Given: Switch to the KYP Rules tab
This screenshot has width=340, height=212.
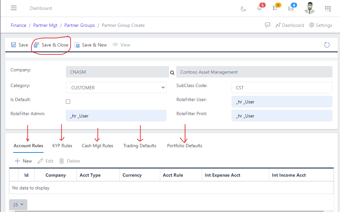Looking at the screenshot, I should 62,146.
